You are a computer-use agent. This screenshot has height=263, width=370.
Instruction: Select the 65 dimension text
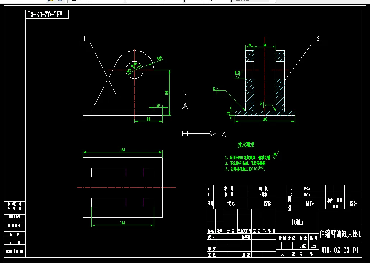pyautogui.click(x=148, y=119)
